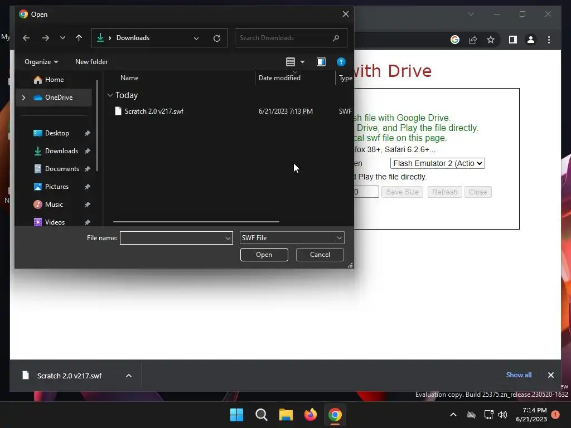Viewport: 571px width, 428px height.
Task: Close the Chrome downloads shelf
Action: (550, 375)
